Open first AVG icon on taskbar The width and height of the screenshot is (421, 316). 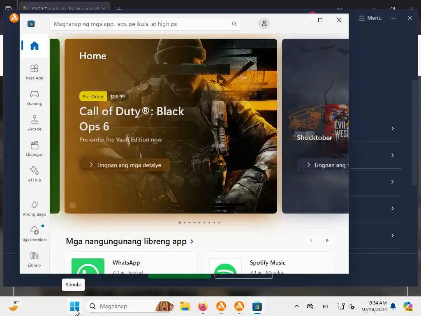click(x=221, y=306)
